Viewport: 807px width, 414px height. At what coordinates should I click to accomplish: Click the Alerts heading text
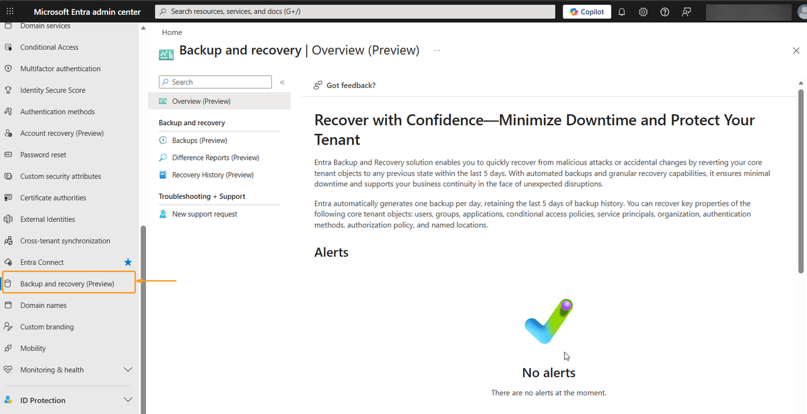[x=331, y=252]
